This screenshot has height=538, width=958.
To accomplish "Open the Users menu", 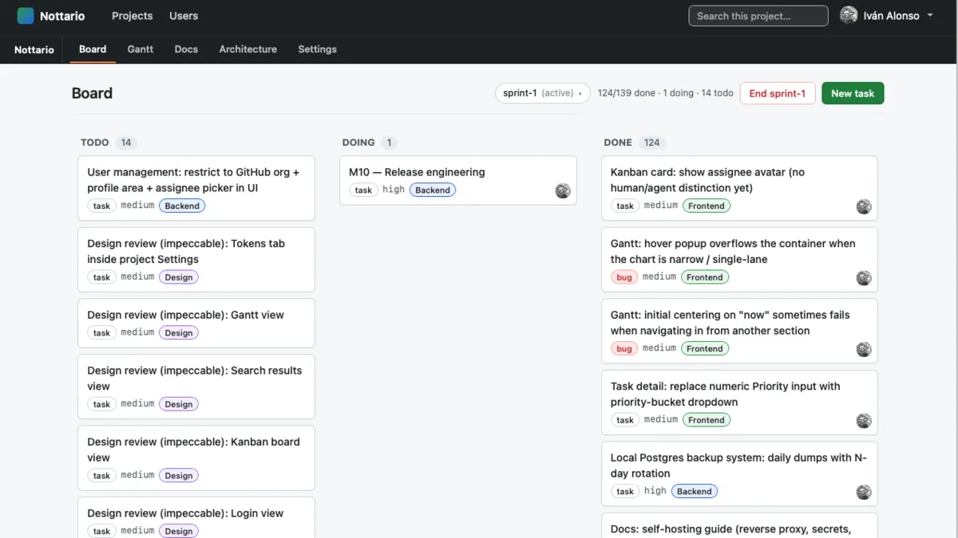I will point(184,16).
